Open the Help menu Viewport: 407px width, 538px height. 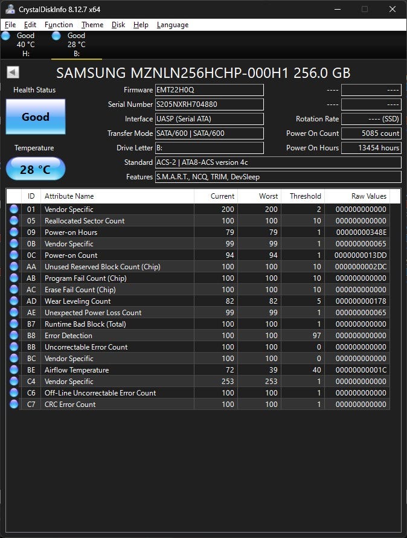pos(141,25)
